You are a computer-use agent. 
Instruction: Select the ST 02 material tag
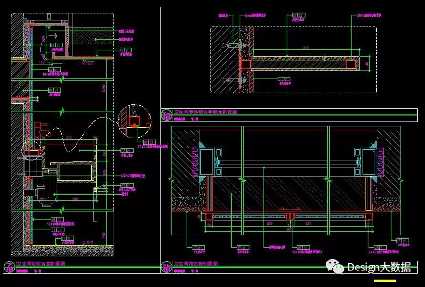click(x=298, y=15)
